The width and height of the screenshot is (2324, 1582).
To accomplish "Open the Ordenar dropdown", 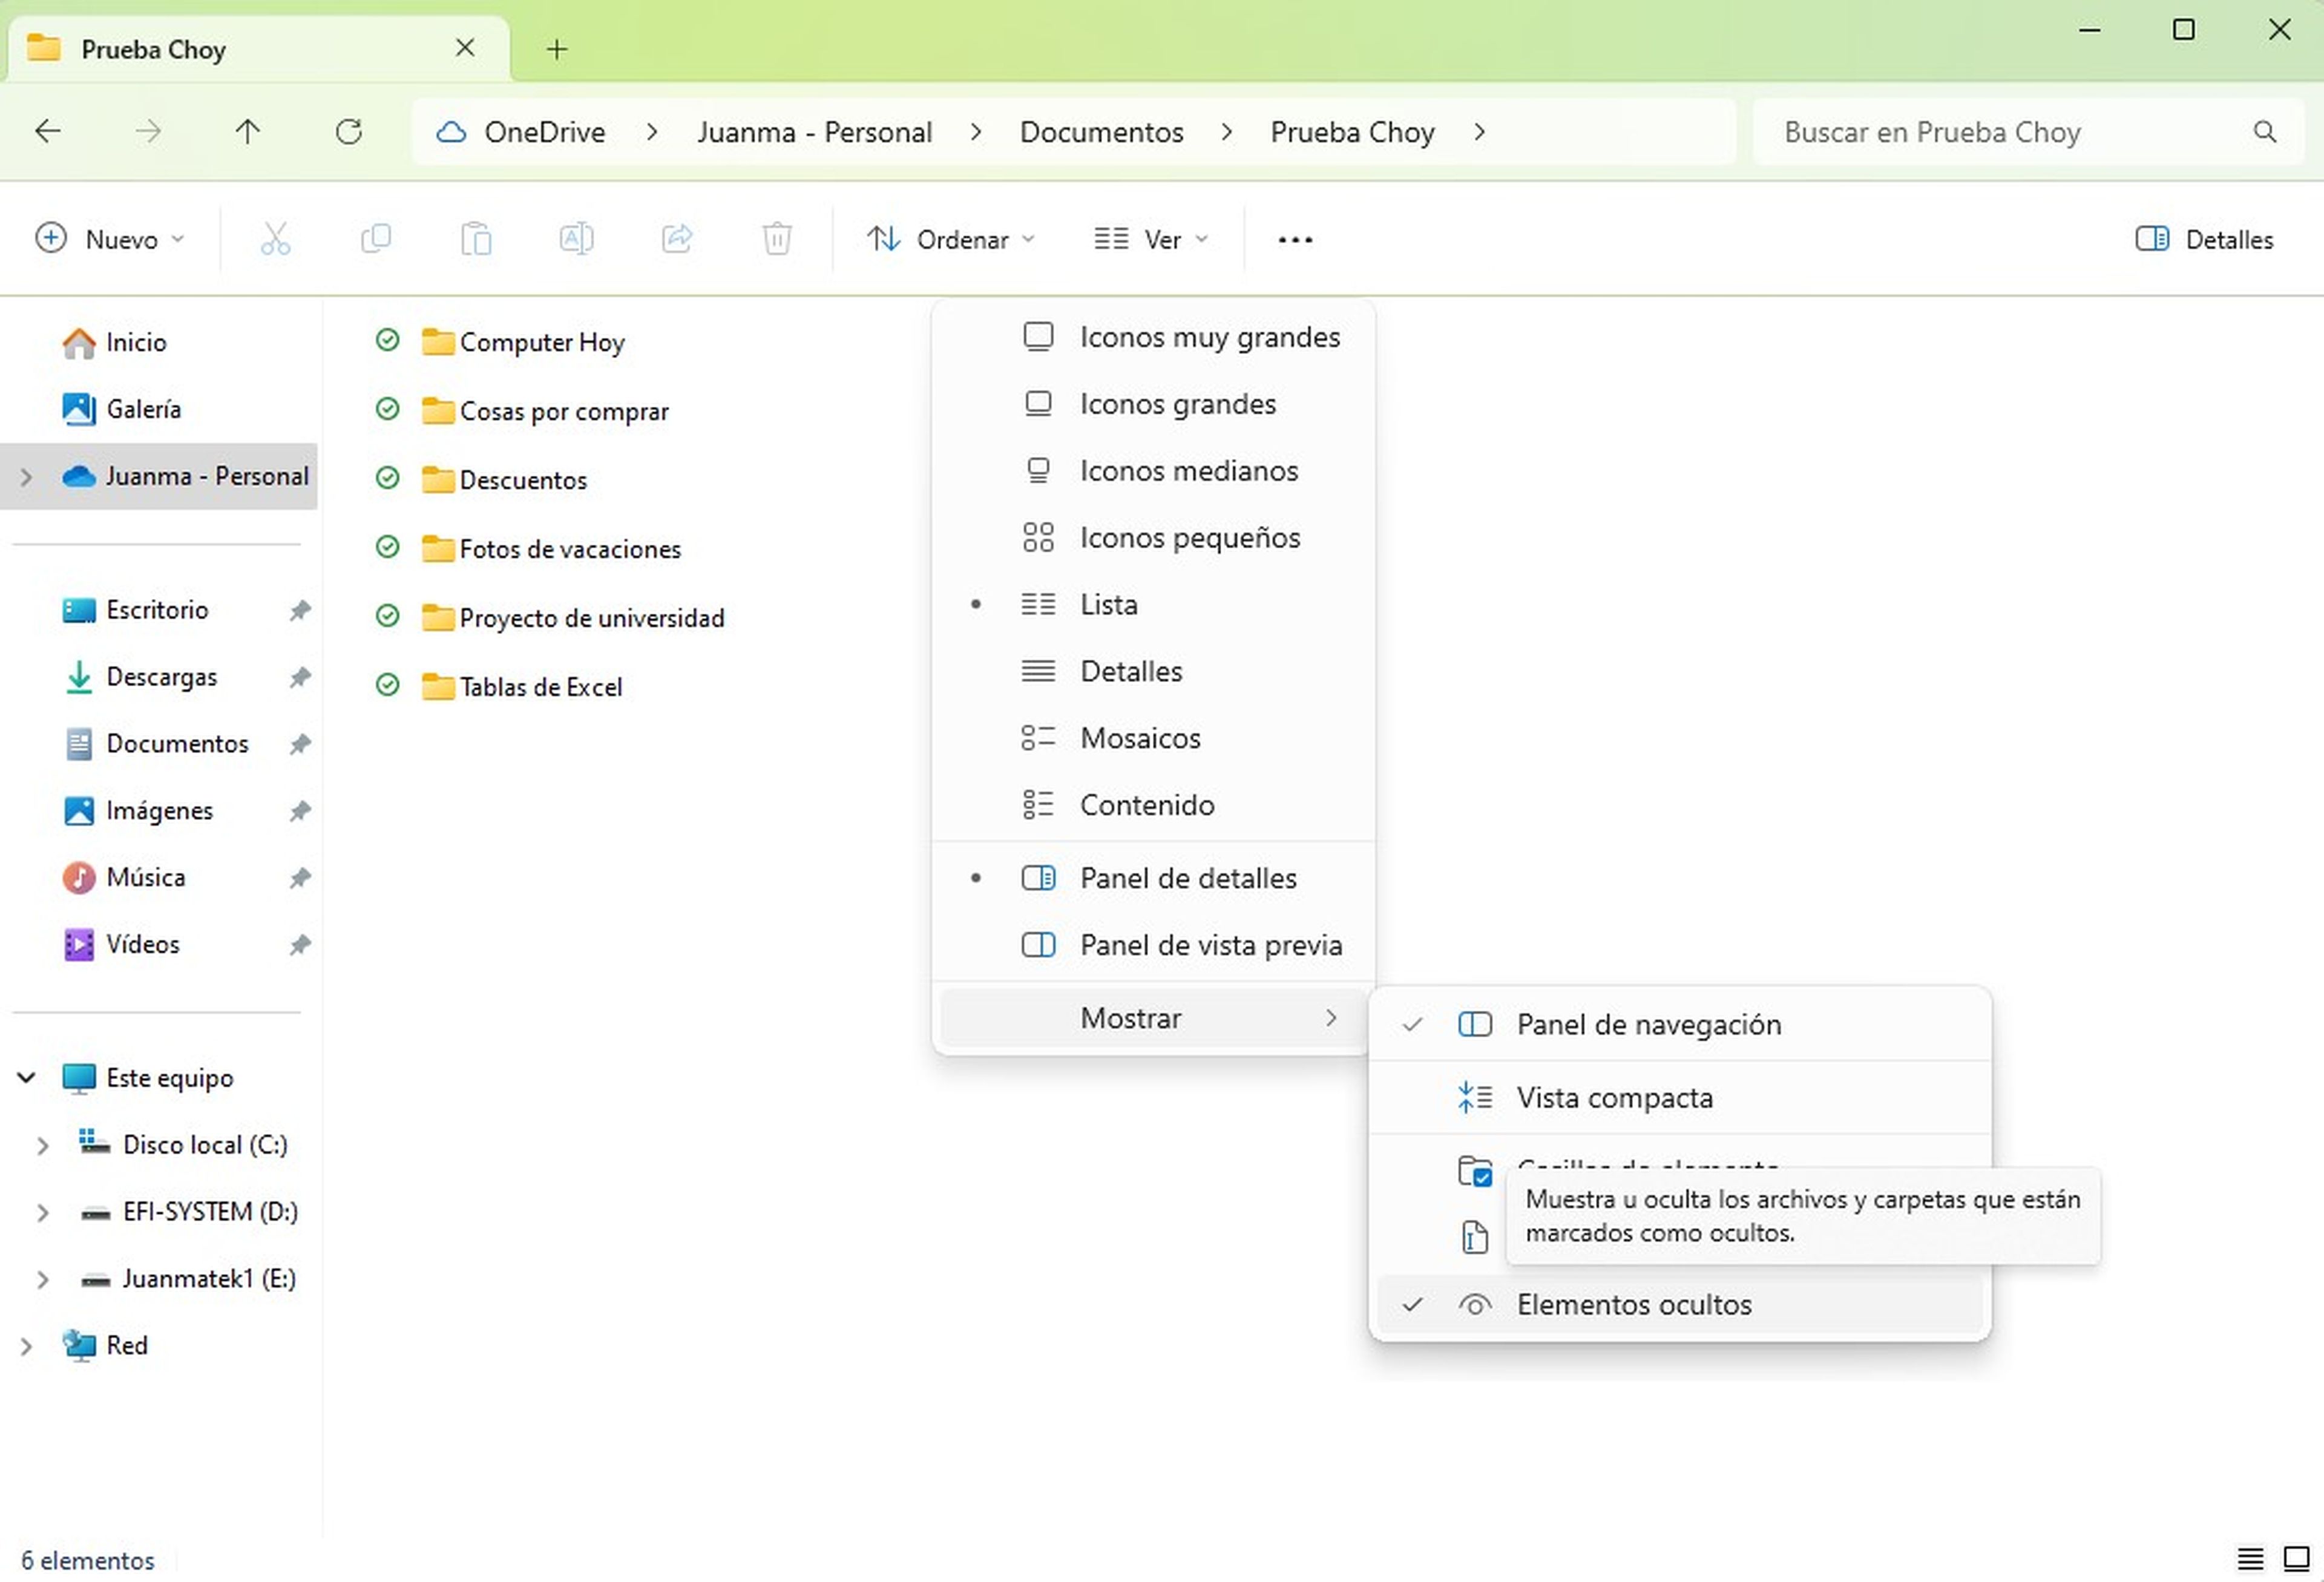I will click(950, 239).
